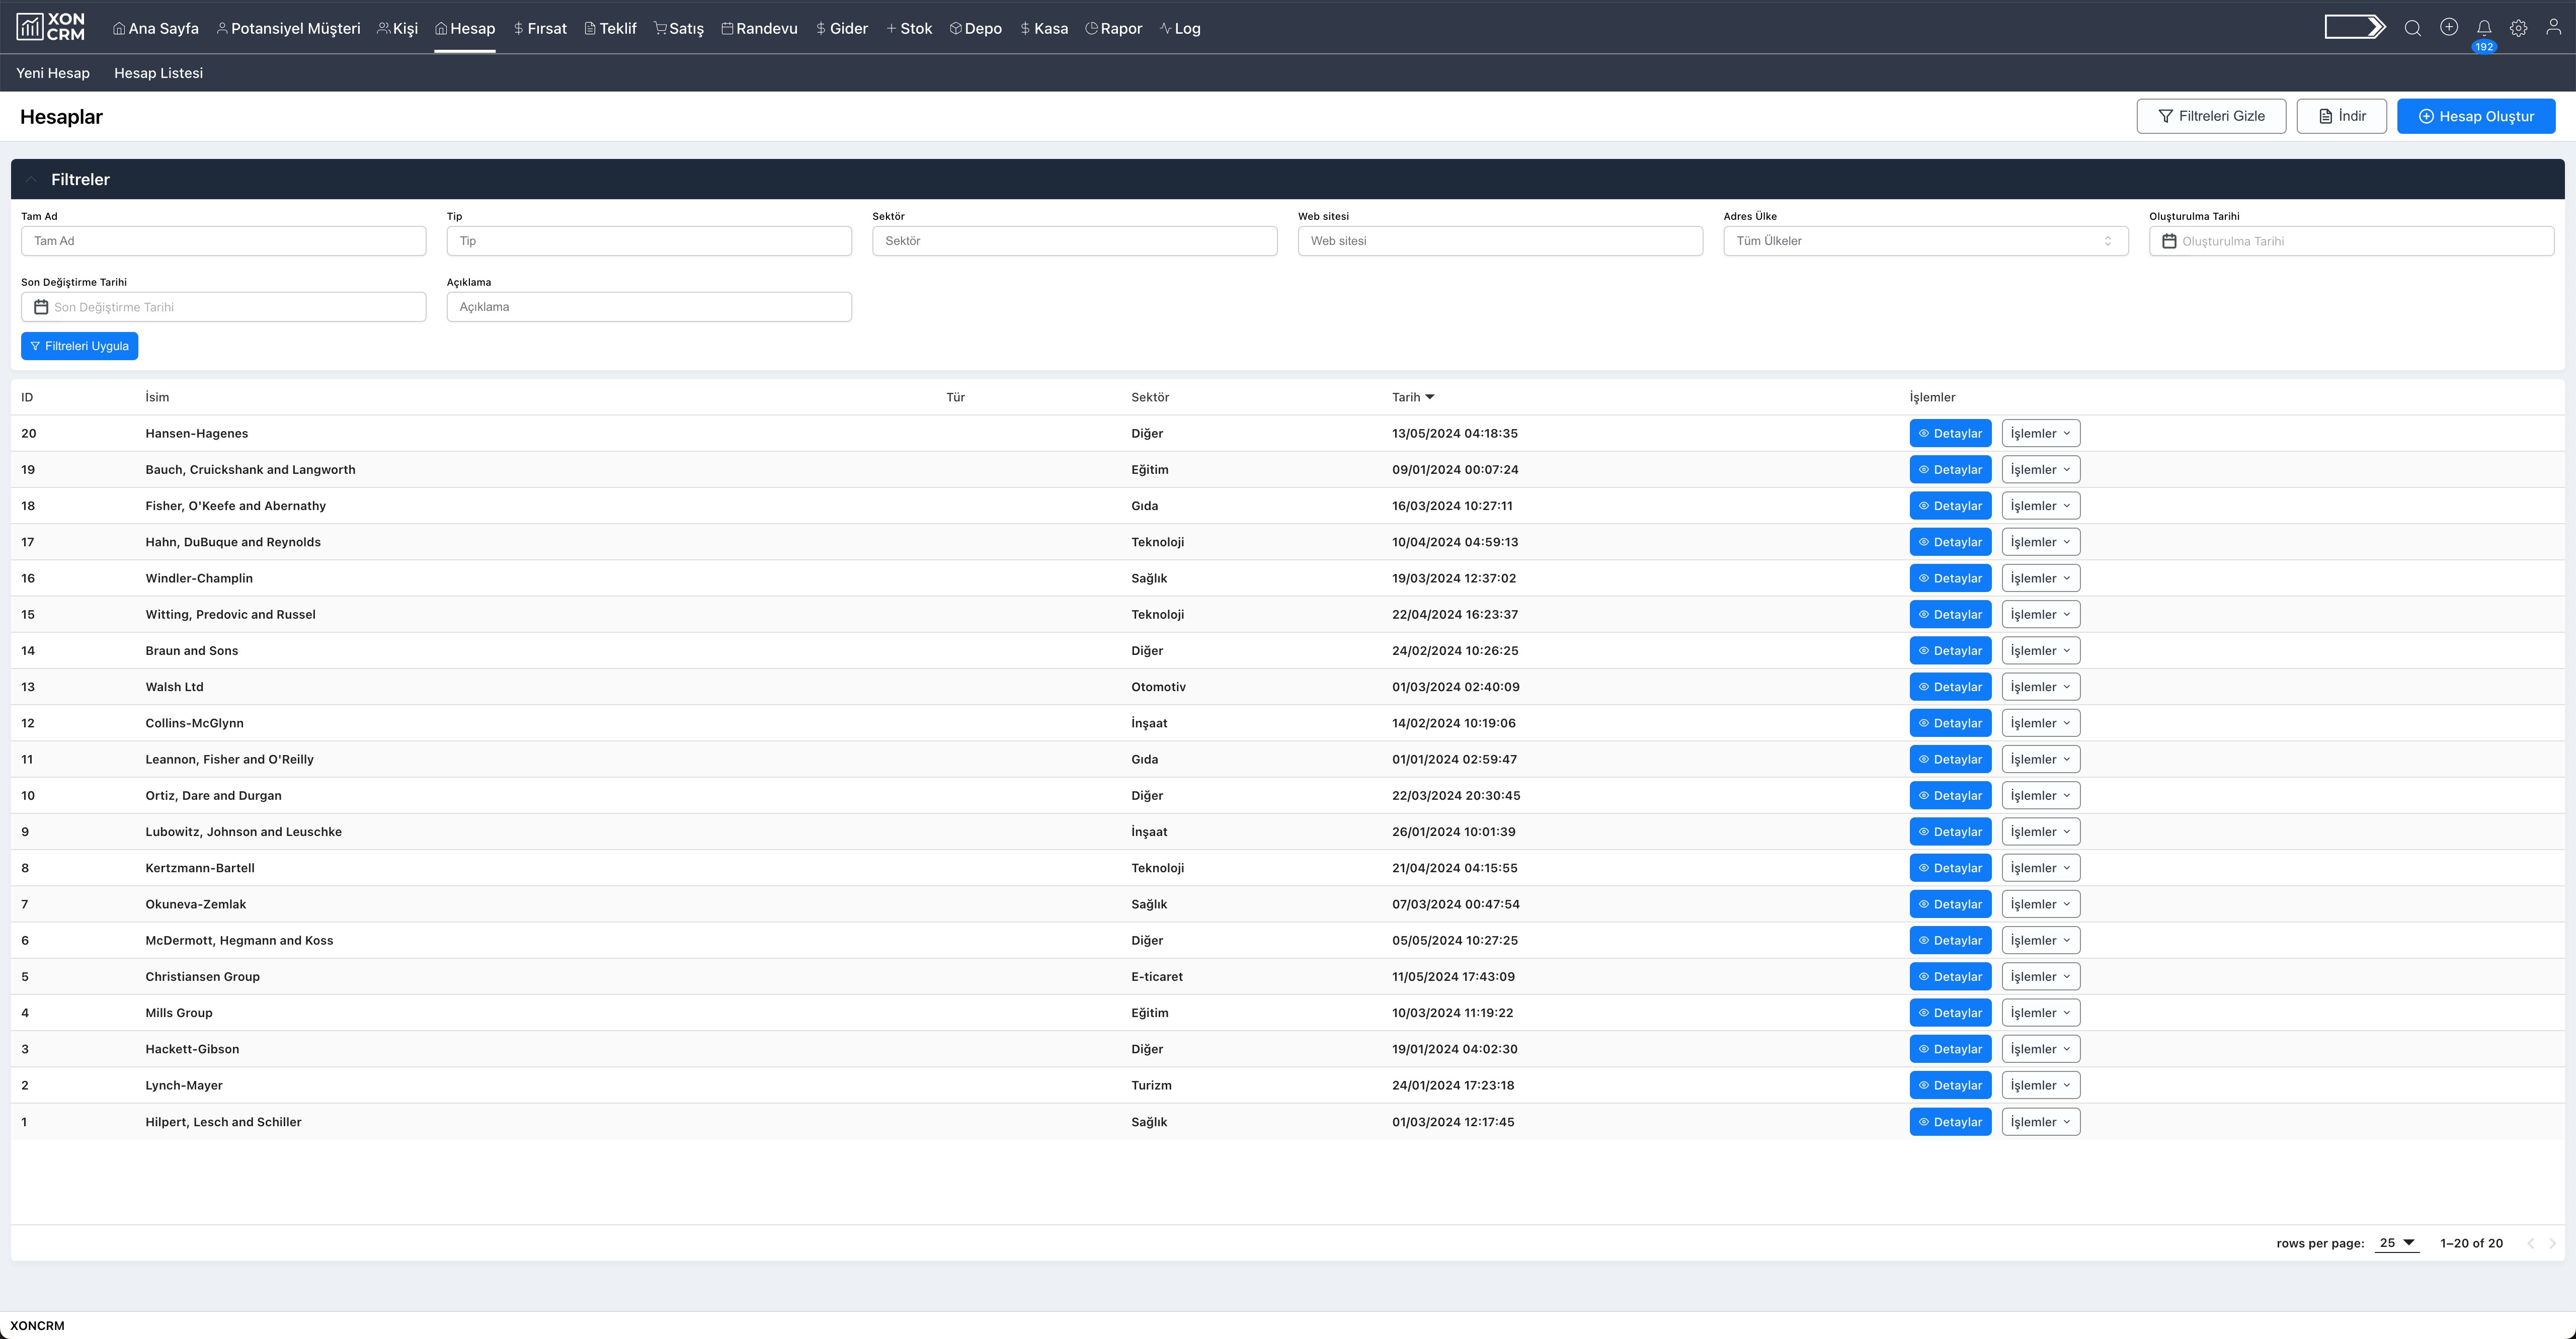Open Kasa menu
This screenshot has width=2576, height=1339.
1043,28
